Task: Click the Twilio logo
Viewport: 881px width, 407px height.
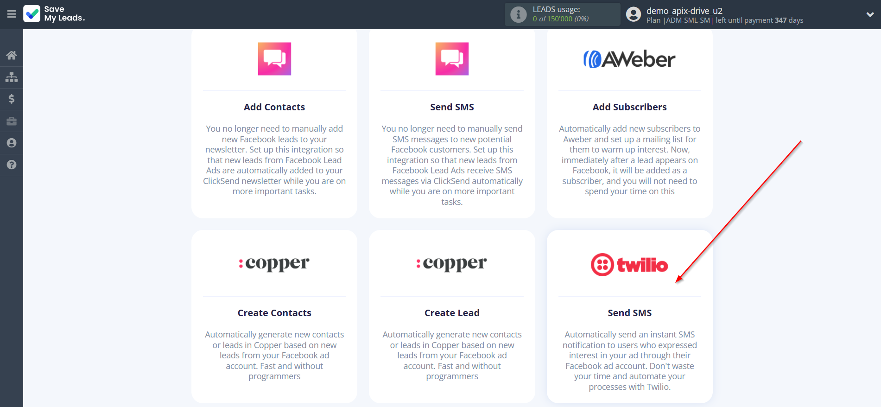Action: click(x=629, y=265)
